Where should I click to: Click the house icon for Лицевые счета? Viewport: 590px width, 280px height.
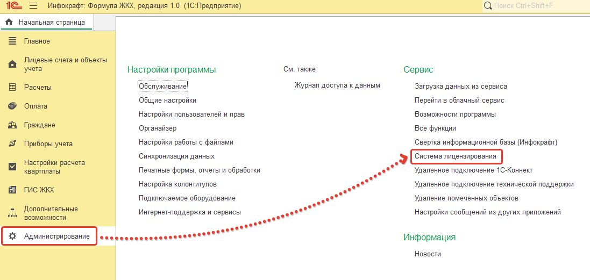coord(12,64)
